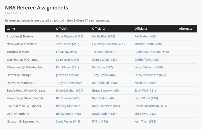
Task: Click Curtis Blair (#74) link
Action: pos(104,36)
